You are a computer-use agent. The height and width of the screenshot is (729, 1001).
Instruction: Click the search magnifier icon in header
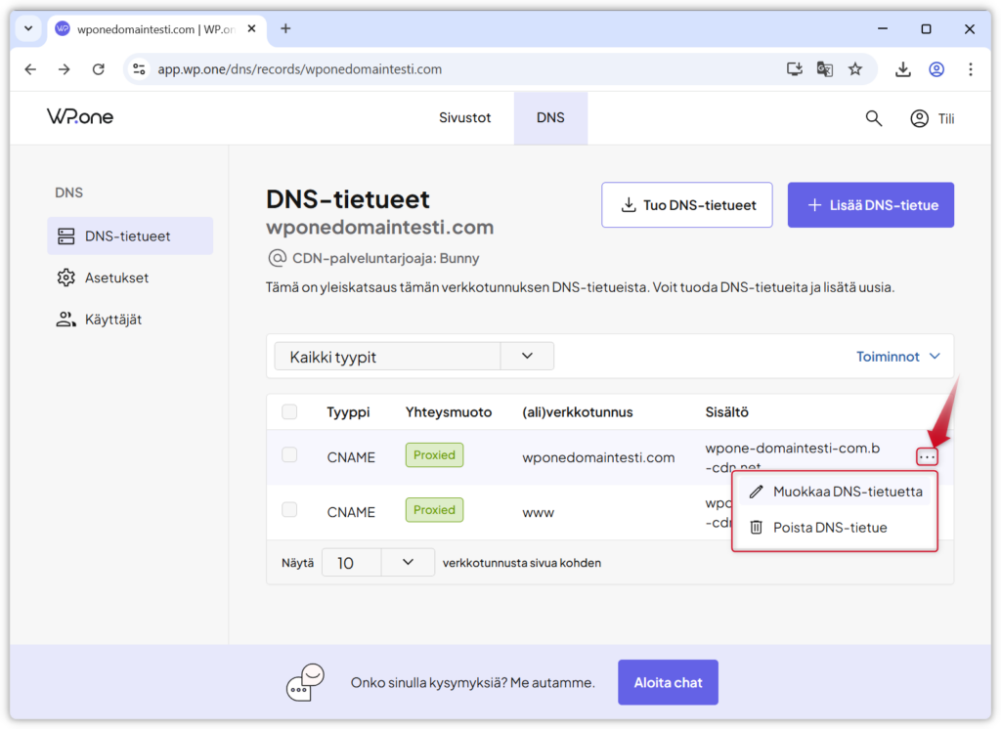[x=874, y=118]
